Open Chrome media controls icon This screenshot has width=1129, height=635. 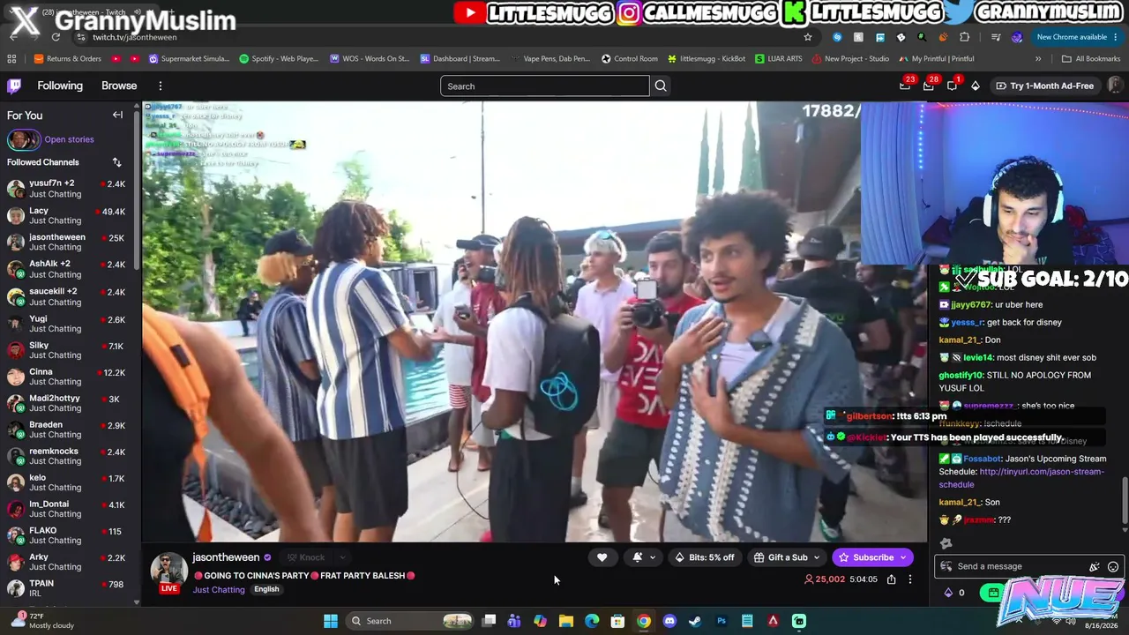point(996,37)
